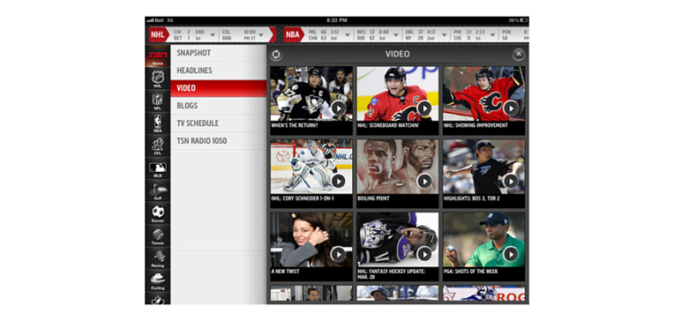
Task: Open the Curling section icon
Action: 158,281
